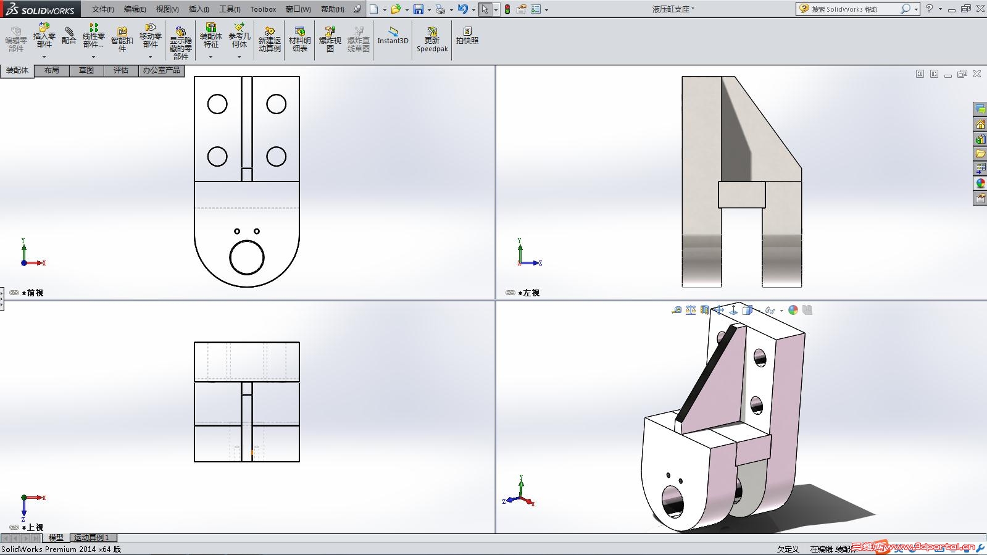The image size is (987, 555).
Task: Click the *前视 viewport label
Action: point(33,293)
